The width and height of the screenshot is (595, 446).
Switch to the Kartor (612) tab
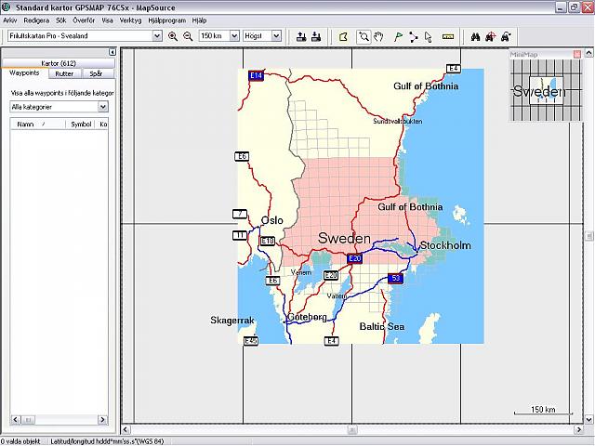pyautogui.click(x=59, y=63)
